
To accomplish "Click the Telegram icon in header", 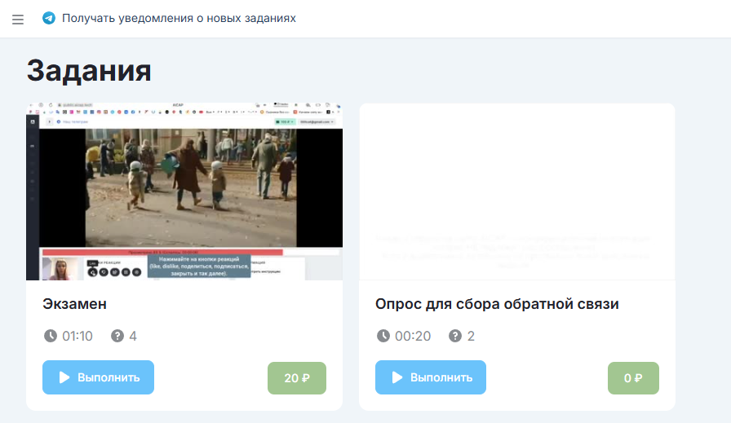I will point(49,18).
